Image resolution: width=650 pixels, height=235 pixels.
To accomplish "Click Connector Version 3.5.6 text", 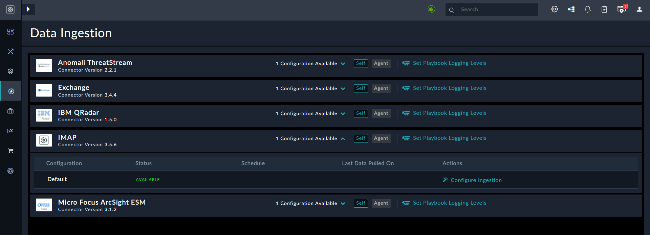I will tap(87, 145).
